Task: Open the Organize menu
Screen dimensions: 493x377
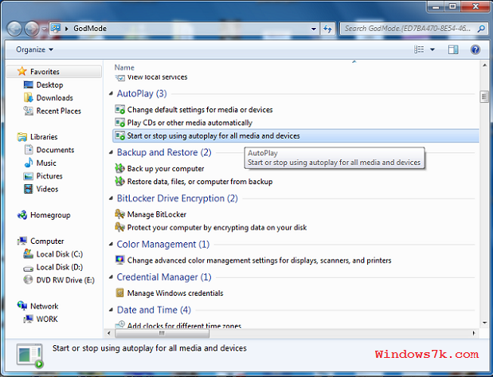Action: [34, 49]
